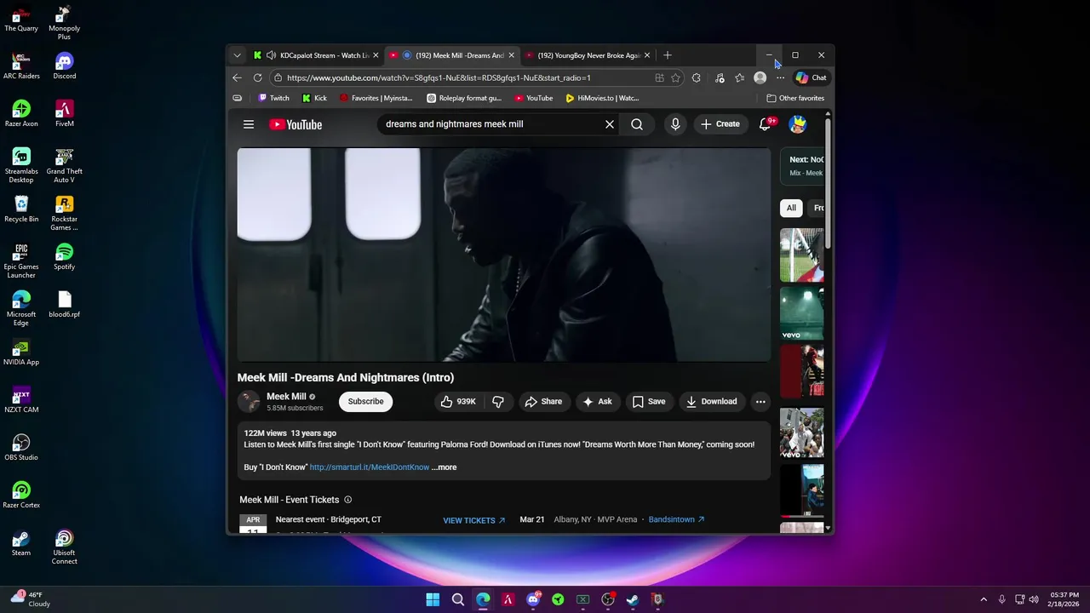Open a new browser tab
The width and height of the screenshot is (1090, 613).
[668, 55]
